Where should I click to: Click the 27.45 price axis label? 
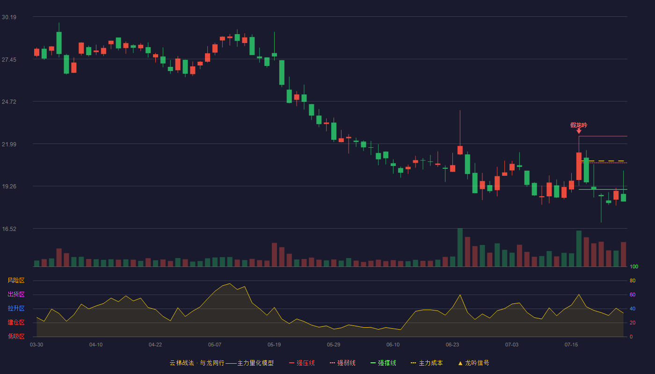[9, 60]
